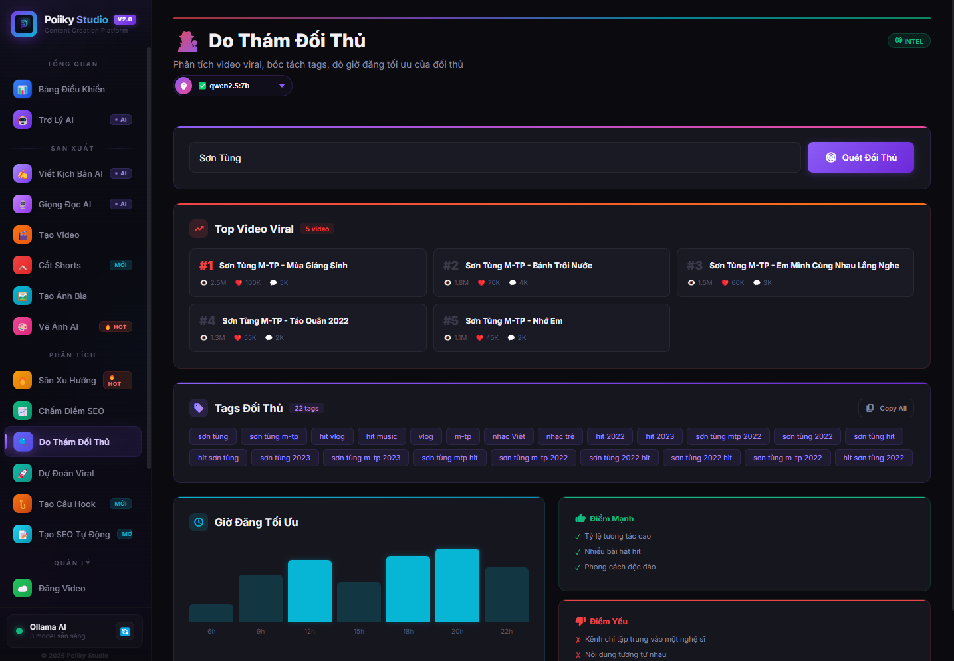
Task: Click the Poiiky Studio logo icon
Action: tap(24, 24)
